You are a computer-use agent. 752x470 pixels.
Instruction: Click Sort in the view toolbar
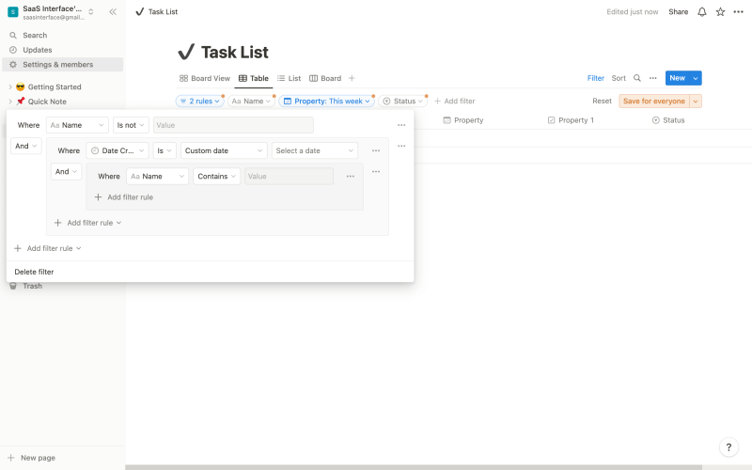(x=619, y=78)
